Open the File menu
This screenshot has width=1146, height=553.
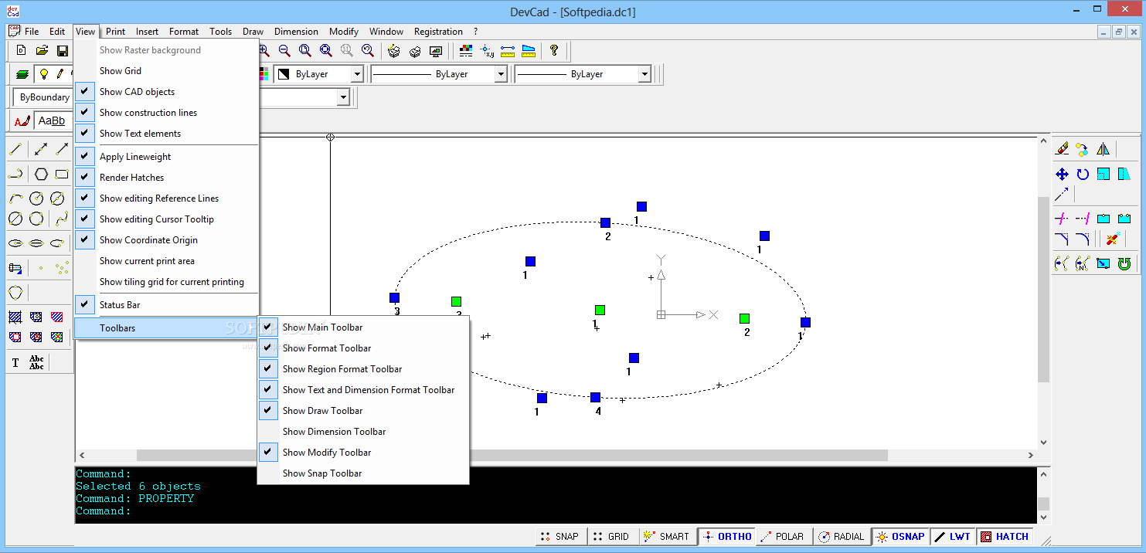(x=32, y=32)
